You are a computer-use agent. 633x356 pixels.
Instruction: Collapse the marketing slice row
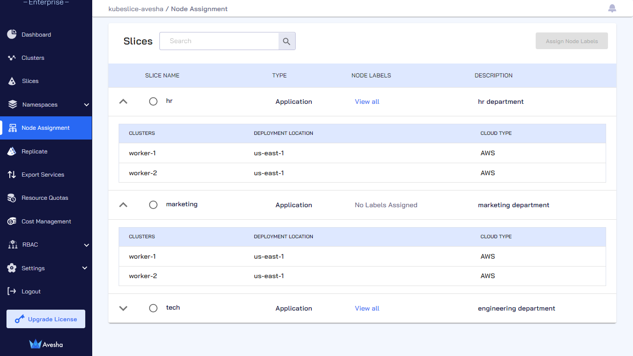tap(123, 205)
